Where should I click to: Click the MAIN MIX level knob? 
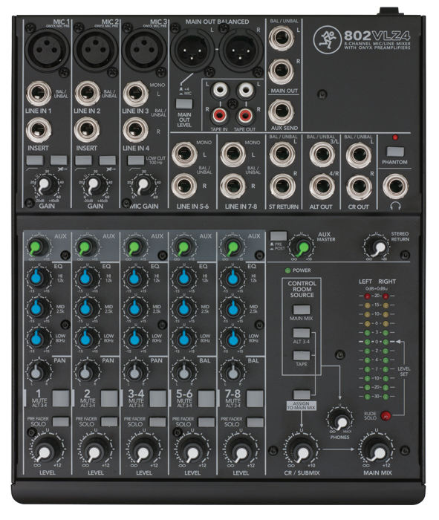pos(377,451)
